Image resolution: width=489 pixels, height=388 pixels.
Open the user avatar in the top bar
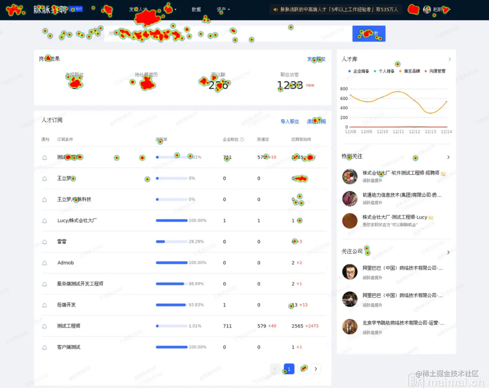click(x=427, y=9)
